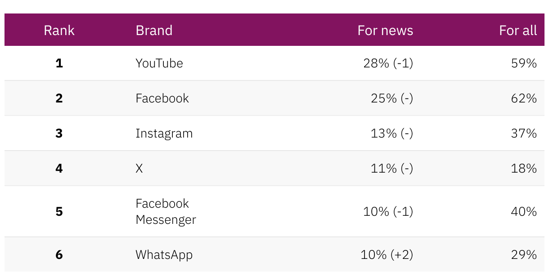Click rank number 1 cell
Image resolution: width=549 pixels, height=276 pixels.
coord(59,63)
